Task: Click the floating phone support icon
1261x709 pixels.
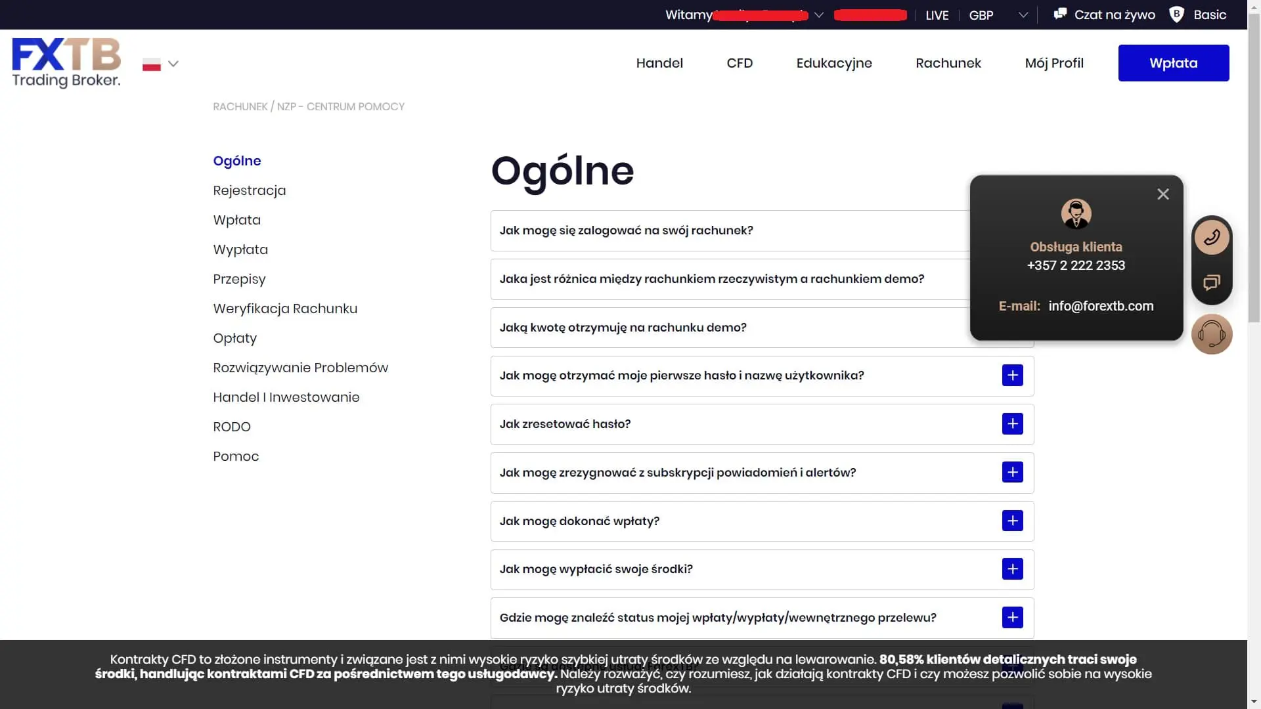Action: (x=1212, y=237)
